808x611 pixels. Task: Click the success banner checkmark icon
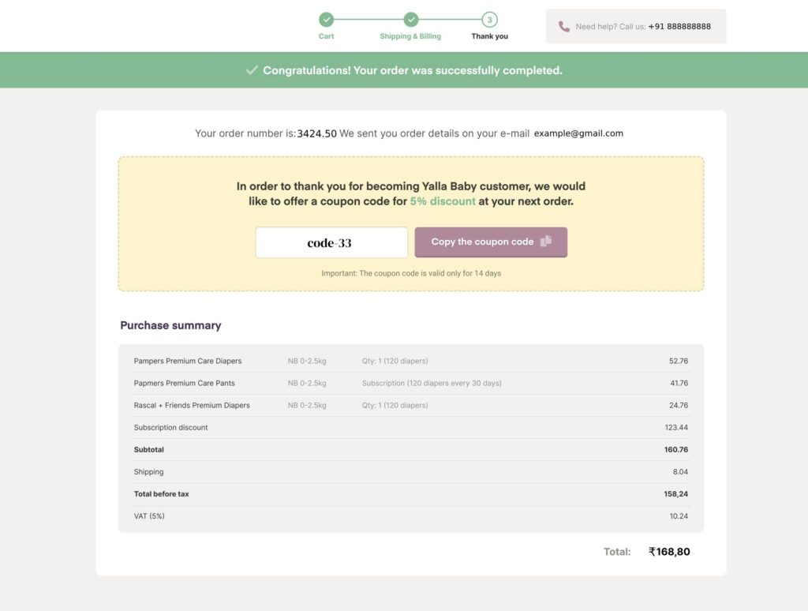(x=252, y=70)
